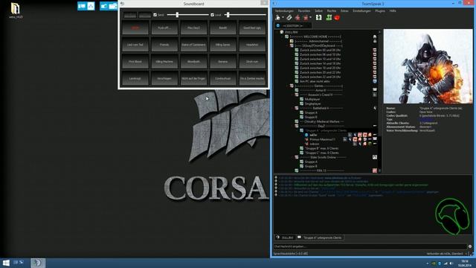Click the channel avatar image in info panel
This screenshot has width=476, height=268.
428,66
